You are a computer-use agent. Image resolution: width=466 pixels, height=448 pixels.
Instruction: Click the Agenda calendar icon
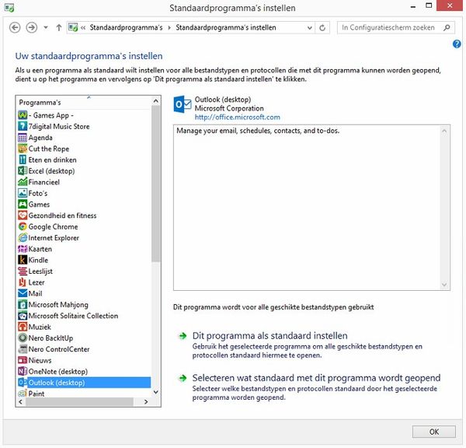(23, 138)
